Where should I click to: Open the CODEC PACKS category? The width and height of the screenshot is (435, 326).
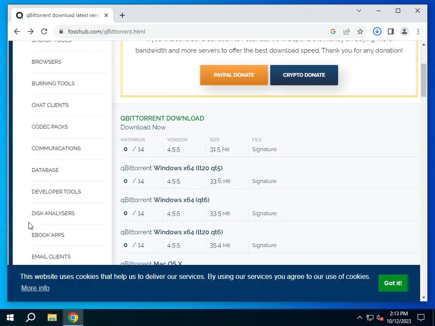click(50, 126)
